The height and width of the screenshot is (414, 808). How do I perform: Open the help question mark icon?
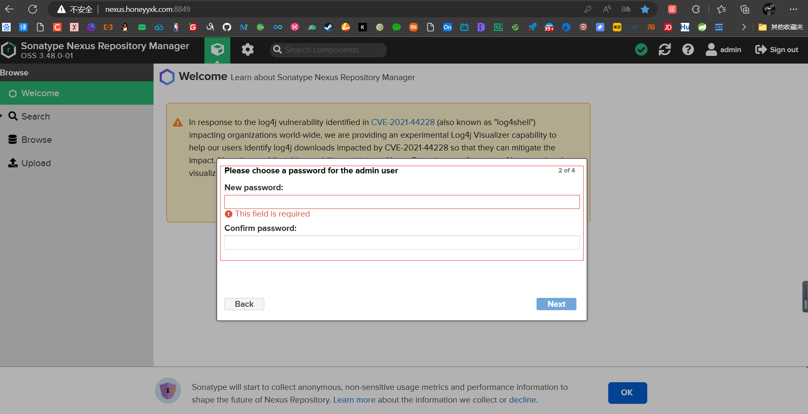pyautogui.click(x=688, y=50)
